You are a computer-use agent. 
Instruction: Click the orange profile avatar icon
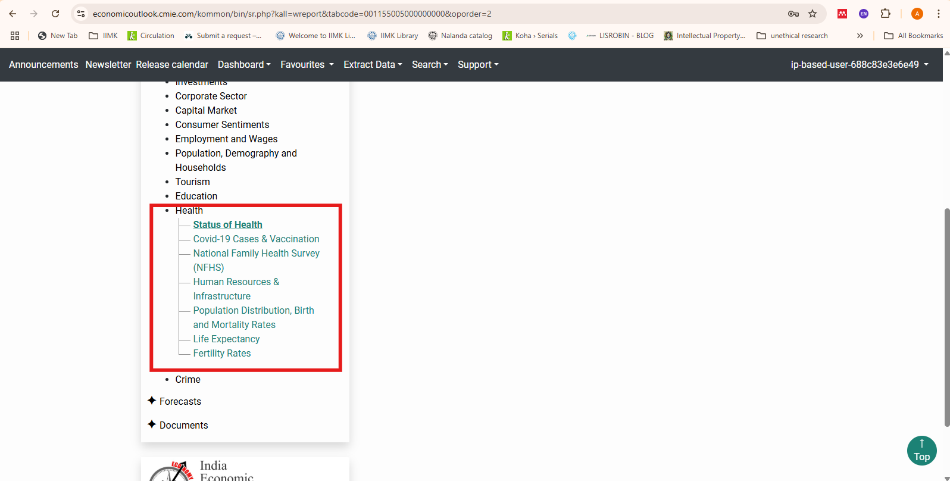(x=917, y=14)
